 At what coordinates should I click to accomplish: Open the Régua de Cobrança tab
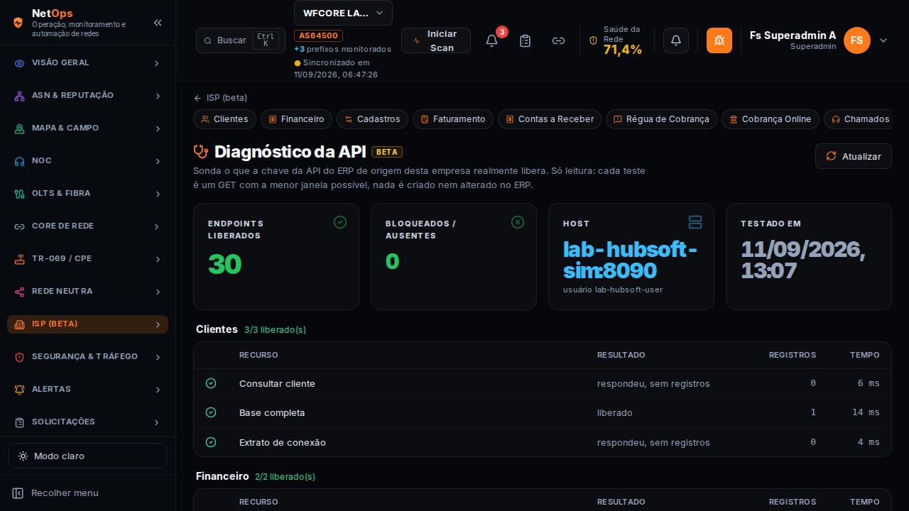coord(661,119)
